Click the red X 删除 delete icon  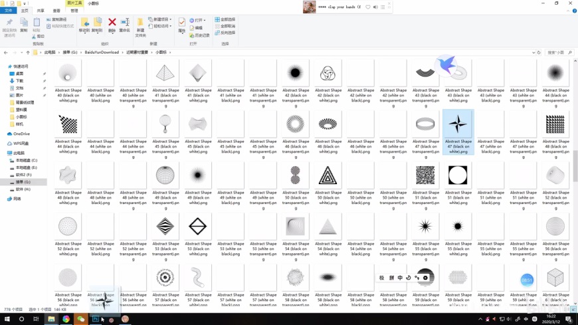112,22
